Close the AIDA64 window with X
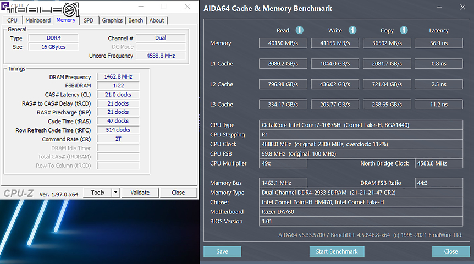Viewport: 474px width, 264px height. [x=462, y=7]
